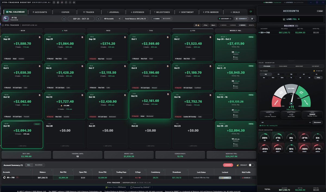Image resolution: width=326 pixels, height=192 pixels.
Task: Open the Accounts tab
Action: point(39,12)
